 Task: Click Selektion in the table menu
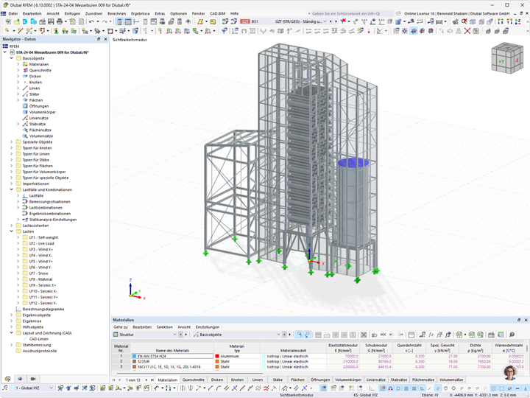click(x=164, y=327)
